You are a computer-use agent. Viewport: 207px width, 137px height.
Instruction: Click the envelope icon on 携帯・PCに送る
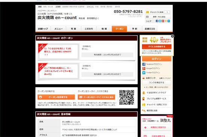coord(147,17)
